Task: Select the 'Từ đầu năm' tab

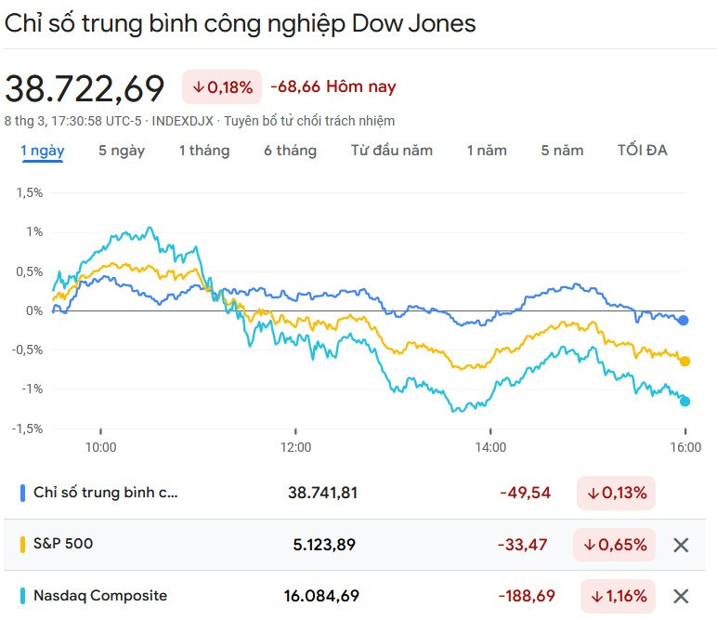Action: [x=392, y=151]
